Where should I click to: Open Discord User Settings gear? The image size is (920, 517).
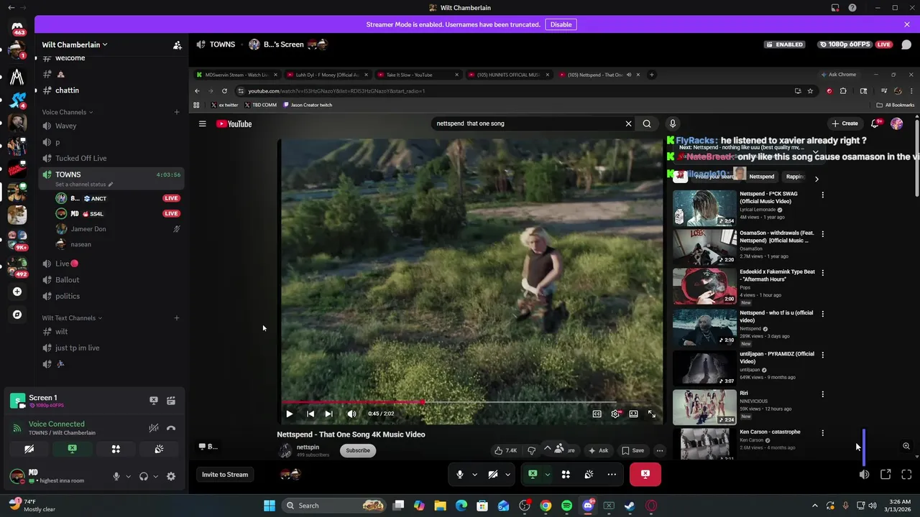(x=171, y=476)
